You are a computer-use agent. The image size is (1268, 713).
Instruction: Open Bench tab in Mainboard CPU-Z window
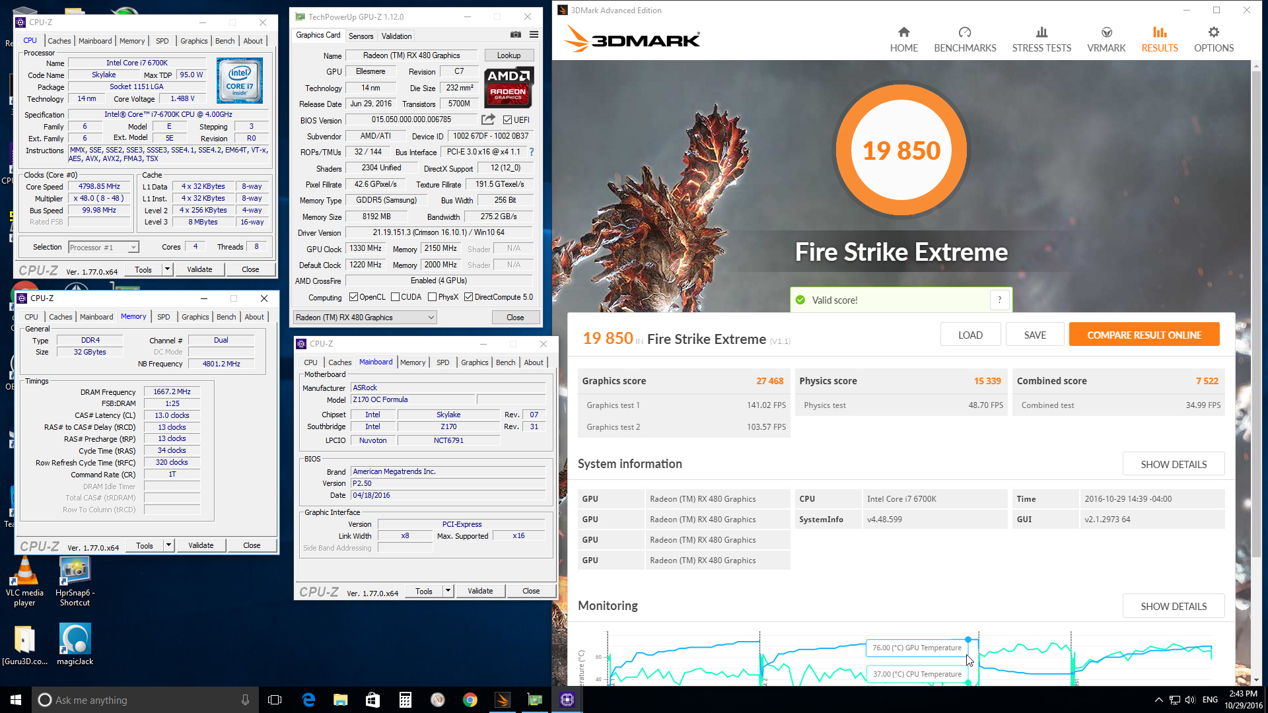(505, 362)
